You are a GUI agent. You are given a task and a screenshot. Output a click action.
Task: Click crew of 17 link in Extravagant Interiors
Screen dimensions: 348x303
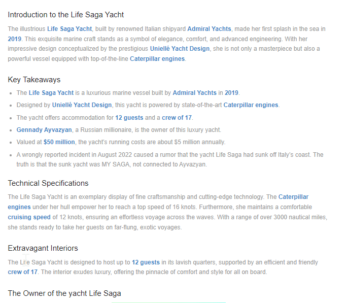pos(23,272)
